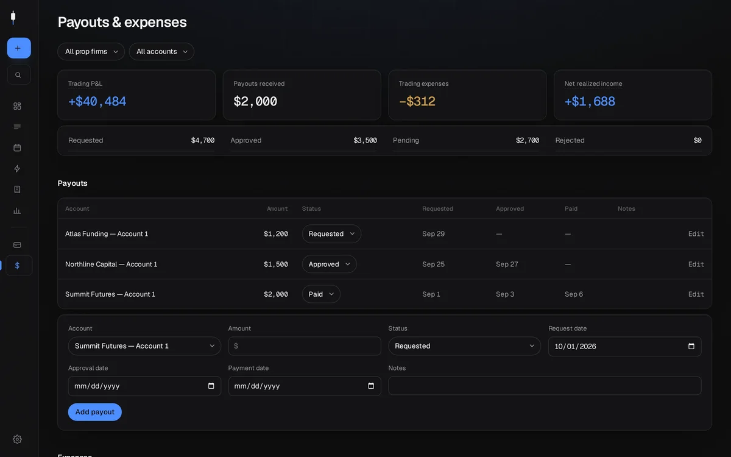The width and height of the screenshot is (731, 457).
Task: Change status of Northline Capital payout (Approved)
Action: coord(330,264)
